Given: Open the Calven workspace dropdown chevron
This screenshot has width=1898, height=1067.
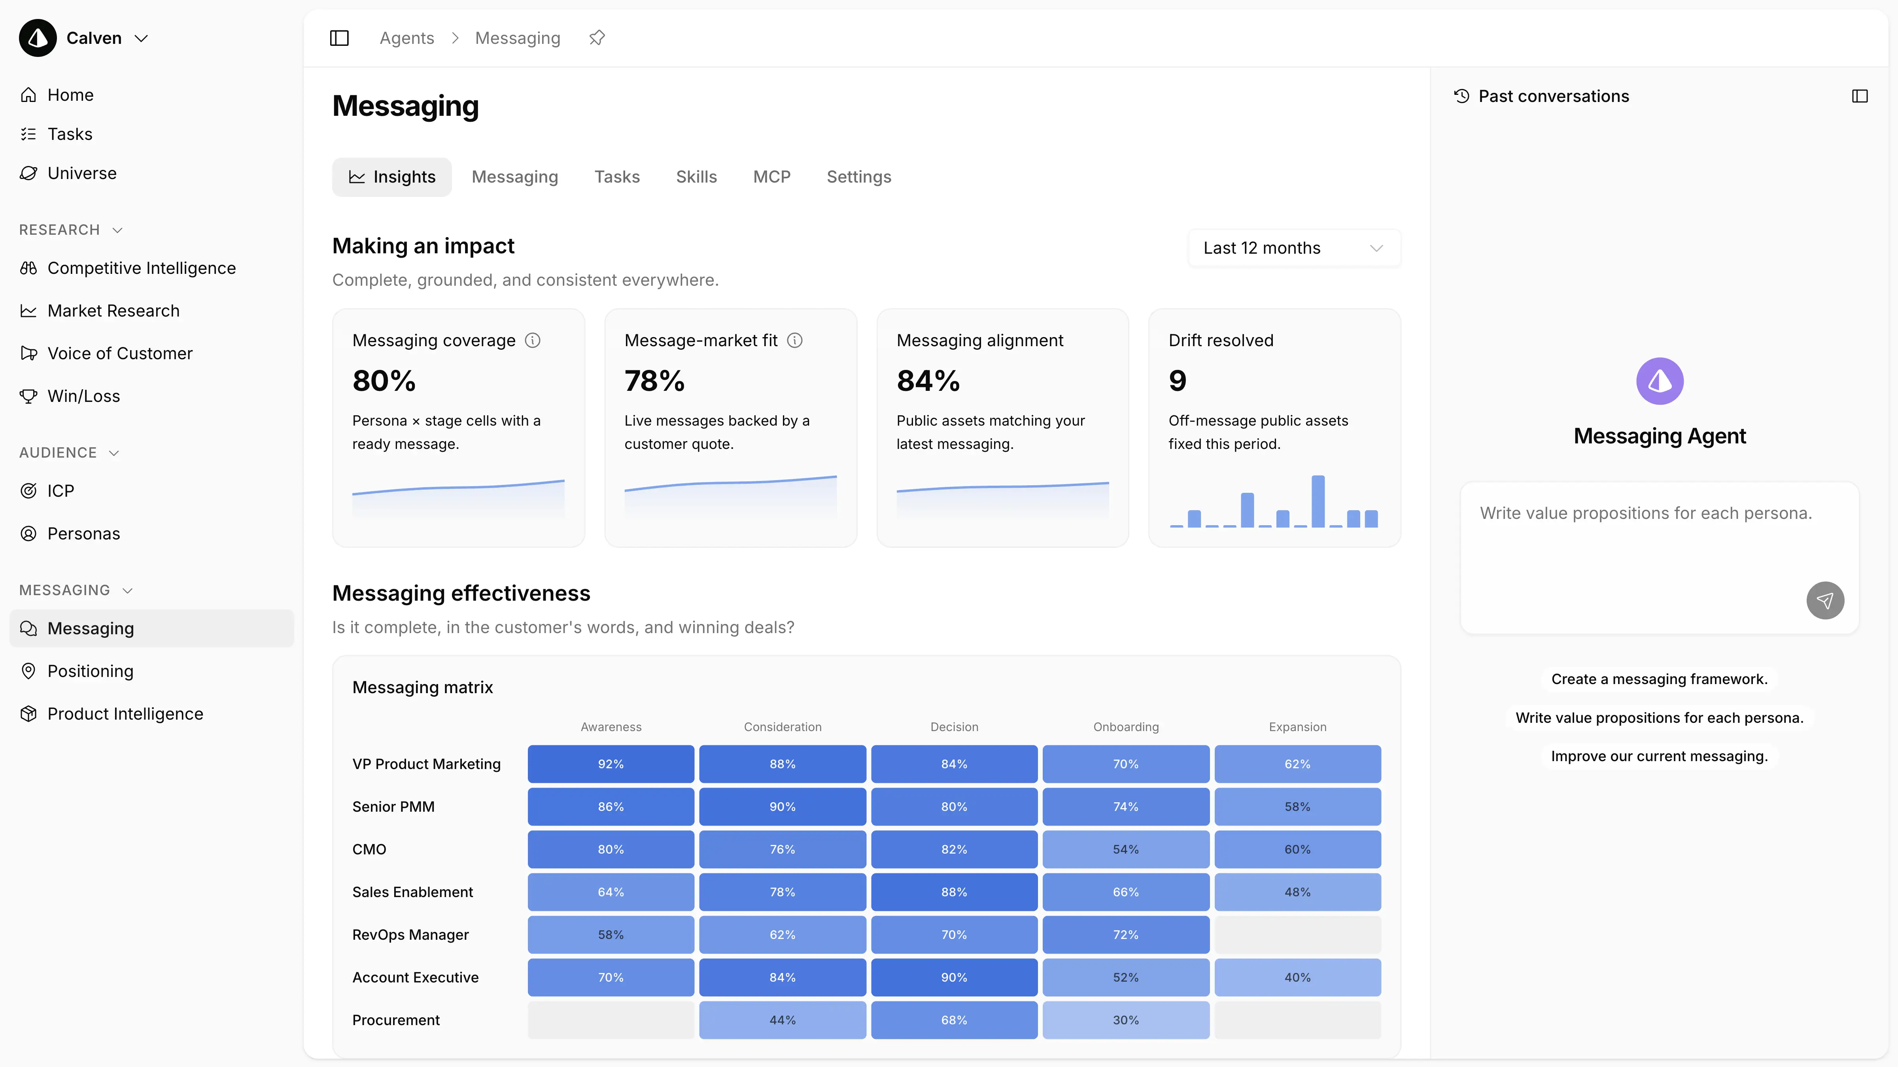Looking at the screenshot, I should [x=142, y=38].
